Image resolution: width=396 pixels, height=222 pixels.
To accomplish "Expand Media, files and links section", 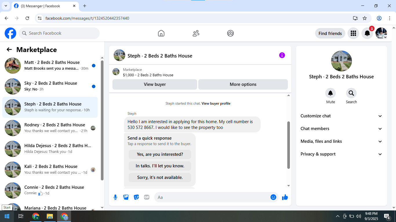I will tap(341, 141).
